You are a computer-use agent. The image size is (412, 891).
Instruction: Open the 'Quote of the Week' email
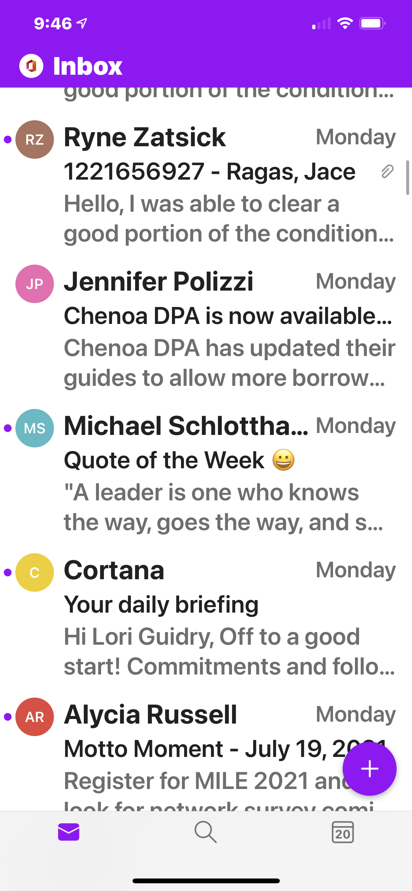pyautogui.click(x=164, y=460)
